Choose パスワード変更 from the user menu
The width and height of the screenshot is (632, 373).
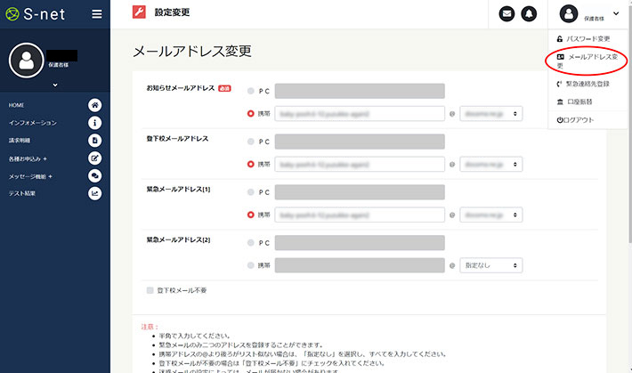pos(587,39)
